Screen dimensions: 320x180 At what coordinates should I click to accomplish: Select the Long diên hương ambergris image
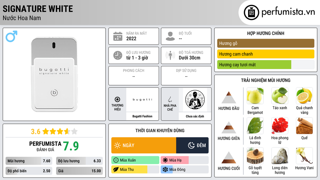tap(280, 156)
